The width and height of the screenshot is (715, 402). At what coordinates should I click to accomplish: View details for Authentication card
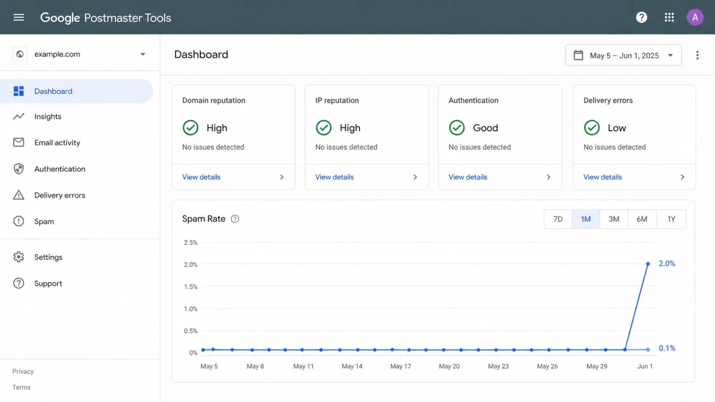pyautogui.click(x=468, y=177)
